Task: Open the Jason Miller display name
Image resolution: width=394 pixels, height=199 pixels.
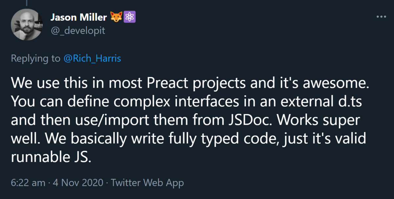Action: click(x=78, y=17)
